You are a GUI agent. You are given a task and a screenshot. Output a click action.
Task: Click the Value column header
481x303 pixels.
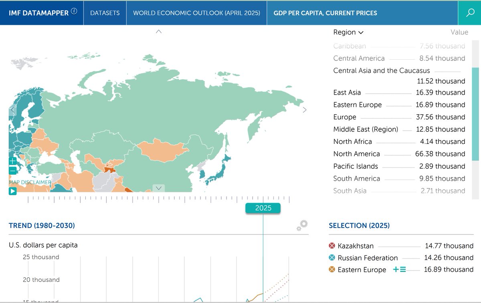click(x=459, y=32)
